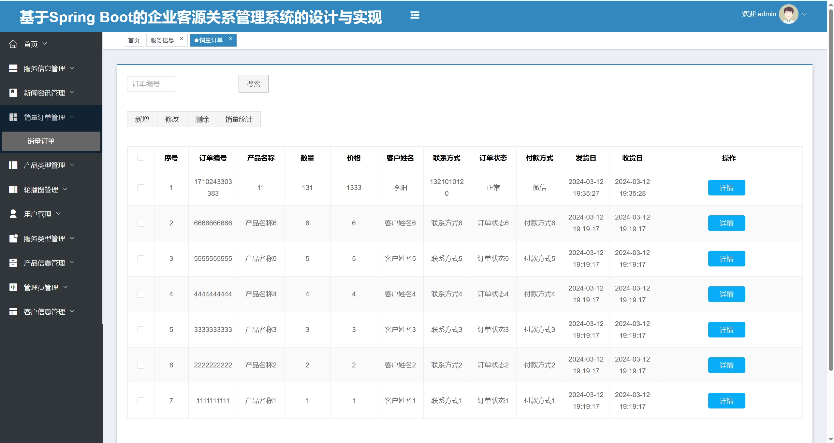Expand the 轮播图管理 menu chevron

pos(65,189)
